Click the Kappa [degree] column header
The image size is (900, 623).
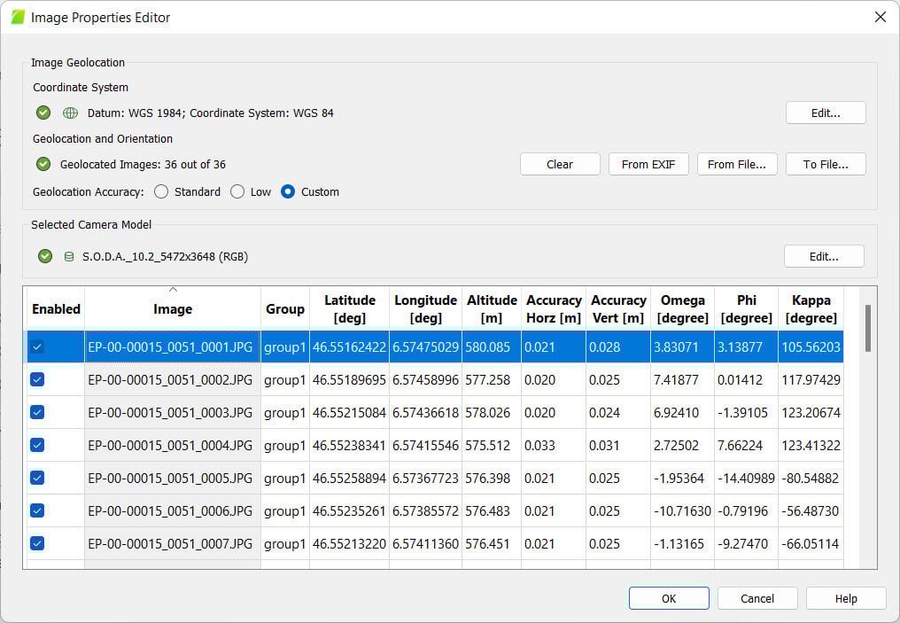click(811, 308)
